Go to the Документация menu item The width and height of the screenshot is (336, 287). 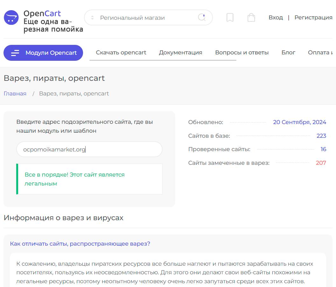pyautogui.click(x=181, y=52)
